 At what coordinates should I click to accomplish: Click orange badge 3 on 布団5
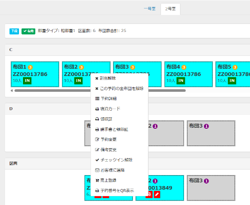(x=235, y=67)
